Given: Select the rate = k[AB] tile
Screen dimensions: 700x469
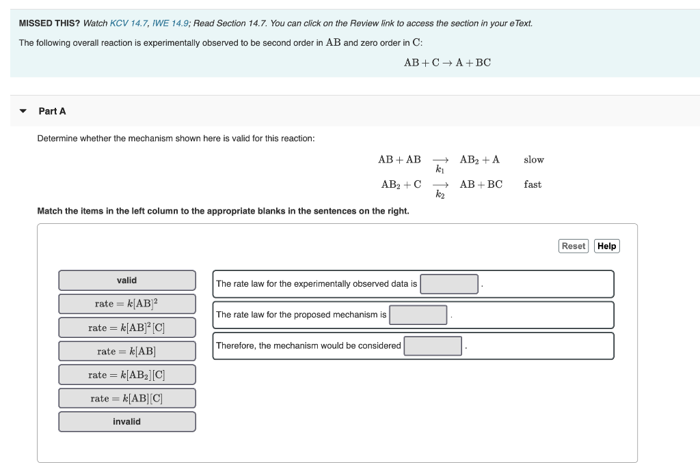Looking at the screenshot, I should 127,351.
